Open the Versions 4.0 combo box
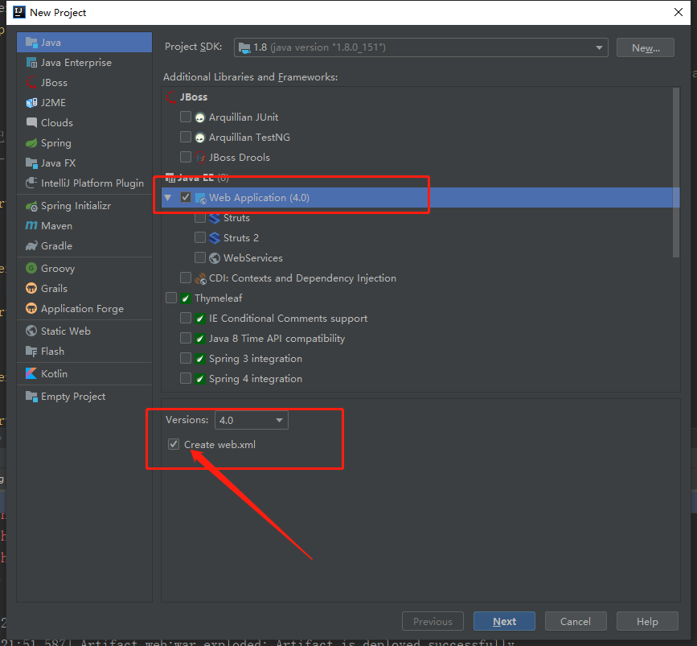The height and width of the screenshot is (646, 697). tap(251, 420)
